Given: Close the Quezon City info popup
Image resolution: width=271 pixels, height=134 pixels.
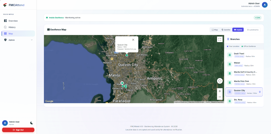Looking at the screenshot, I should [133, 40].
